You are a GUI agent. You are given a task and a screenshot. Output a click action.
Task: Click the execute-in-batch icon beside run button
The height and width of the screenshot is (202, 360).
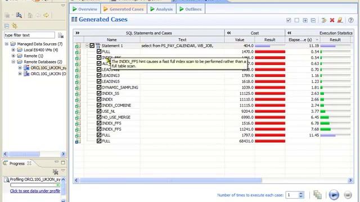point(317,195)
